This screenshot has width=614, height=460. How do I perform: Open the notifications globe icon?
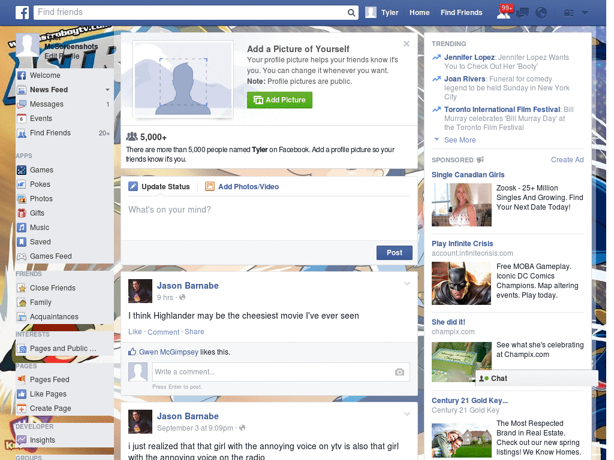[541, 13]
